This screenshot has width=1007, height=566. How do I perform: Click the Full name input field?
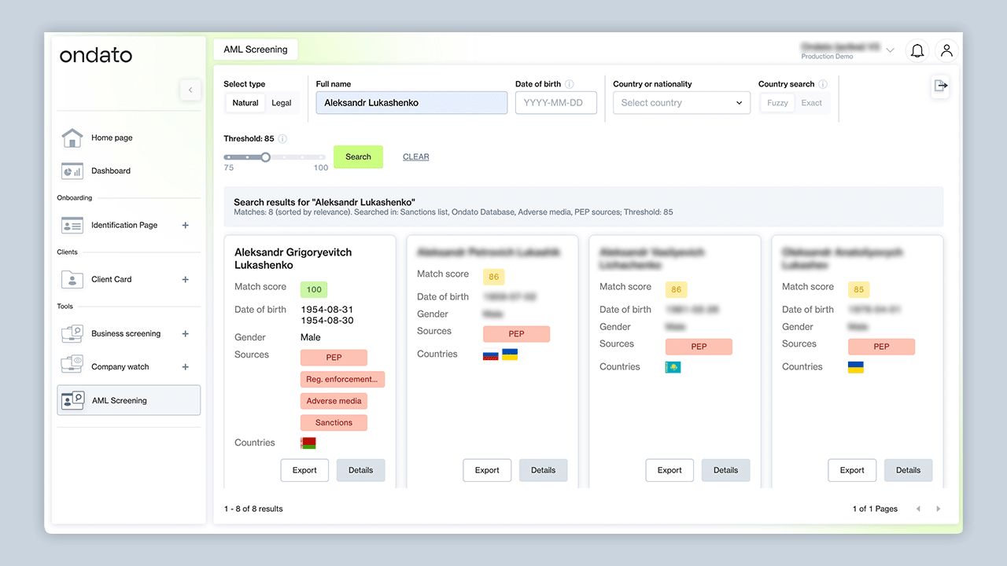(411, 103)
